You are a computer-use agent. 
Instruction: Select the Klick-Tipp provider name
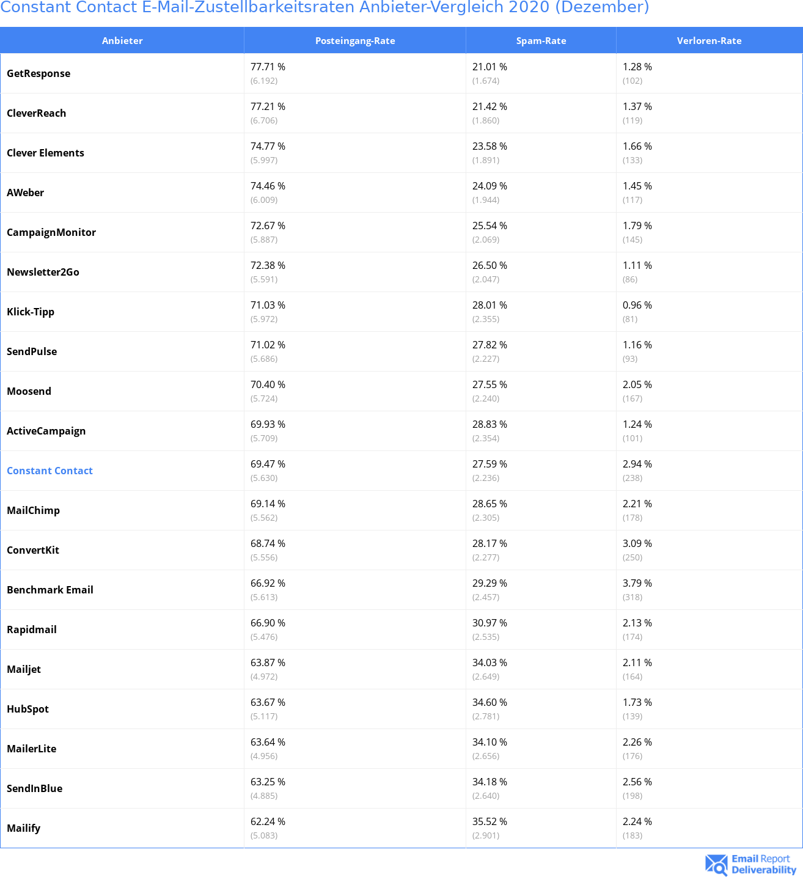click(x=31, y=312)
